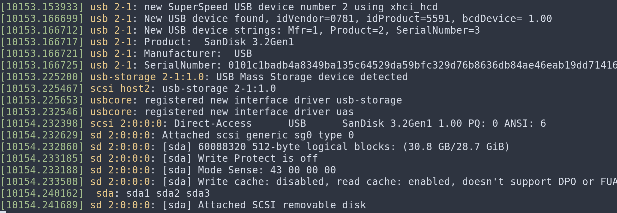Click the first usbcore label
This screenshot has width=617, height=213.
pyautogui.click(x=111, y=100)
